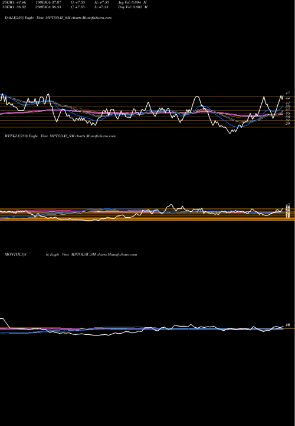
Task: Click the 44 price label on the daily chart
Action: (x=288, y=98)
